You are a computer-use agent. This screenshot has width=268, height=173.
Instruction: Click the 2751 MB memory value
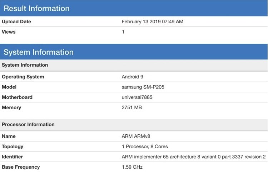131,107
